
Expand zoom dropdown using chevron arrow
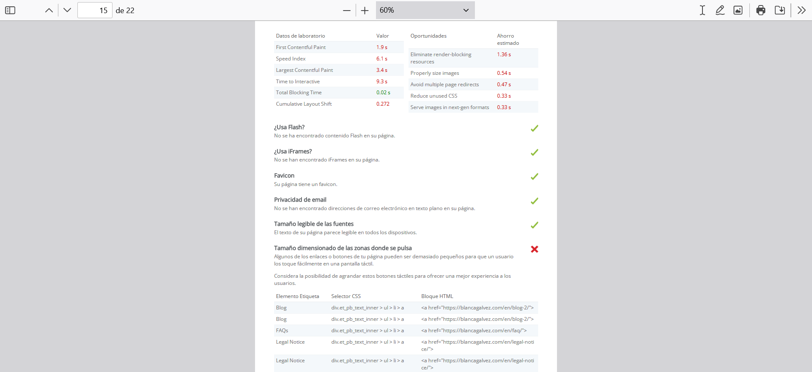click(x=466, y=10)
